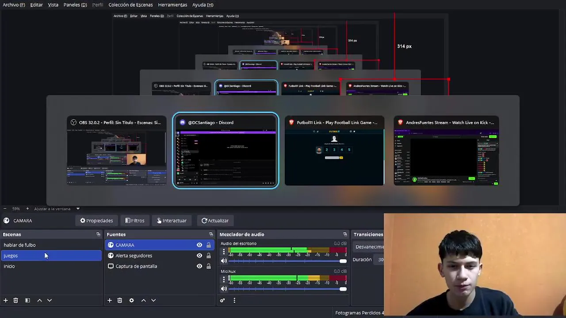Move the selected scene down in Escenas
566x318 pixels.
pos(50,300)
